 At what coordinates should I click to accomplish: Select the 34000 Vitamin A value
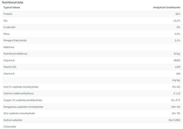(x=177, y=60)
